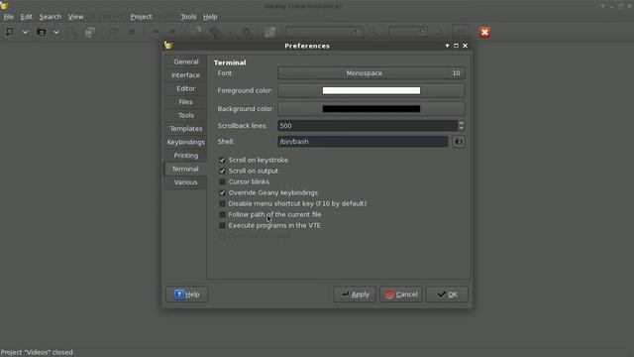Click the OK button
Viewport: 634px width, 357px height.
tap(447, 295)
